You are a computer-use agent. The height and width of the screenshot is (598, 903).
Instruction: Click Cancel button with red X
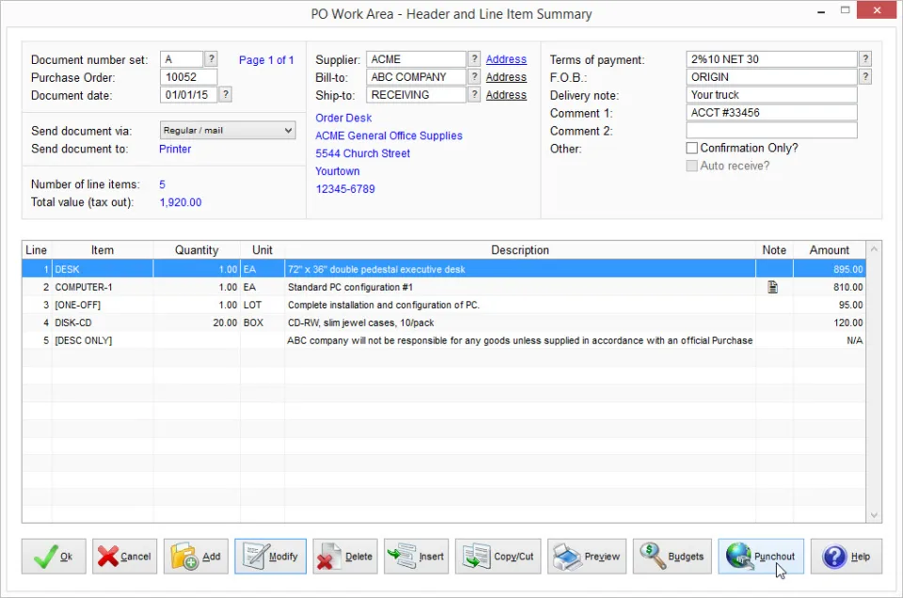[124, 556]
